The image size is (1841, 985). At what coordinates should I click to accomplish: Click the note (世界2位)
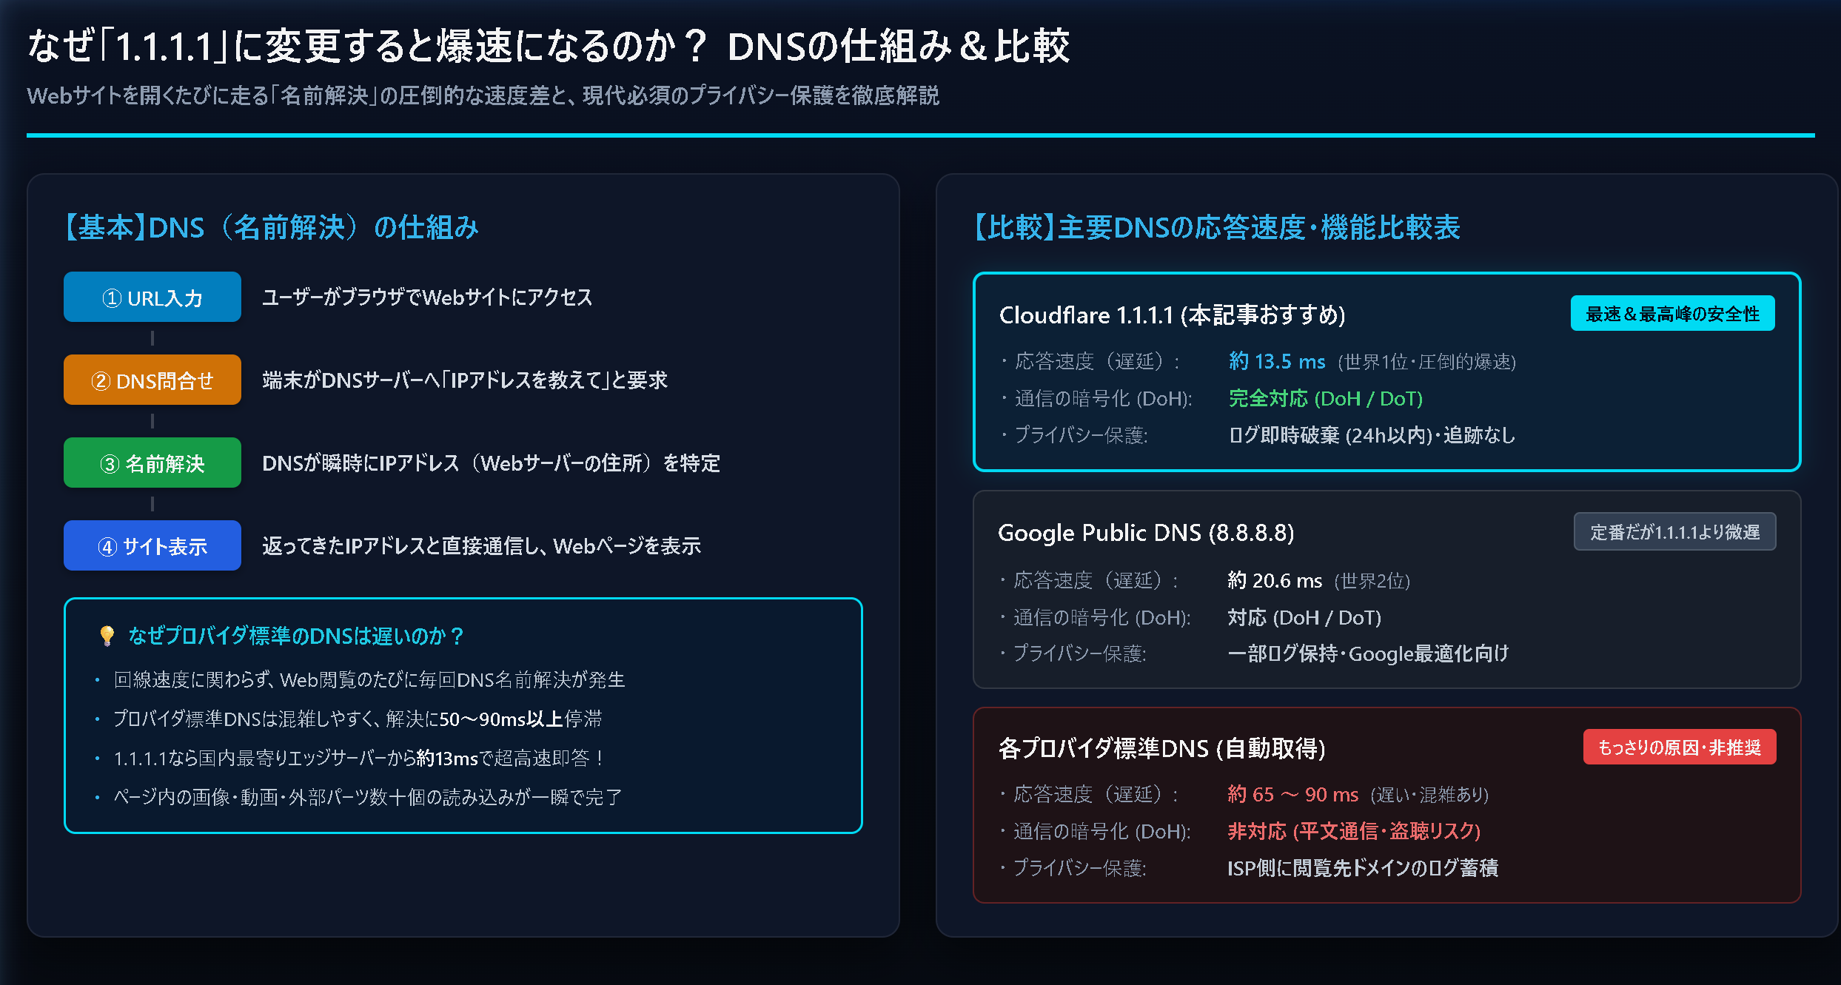pos(1372,581)
